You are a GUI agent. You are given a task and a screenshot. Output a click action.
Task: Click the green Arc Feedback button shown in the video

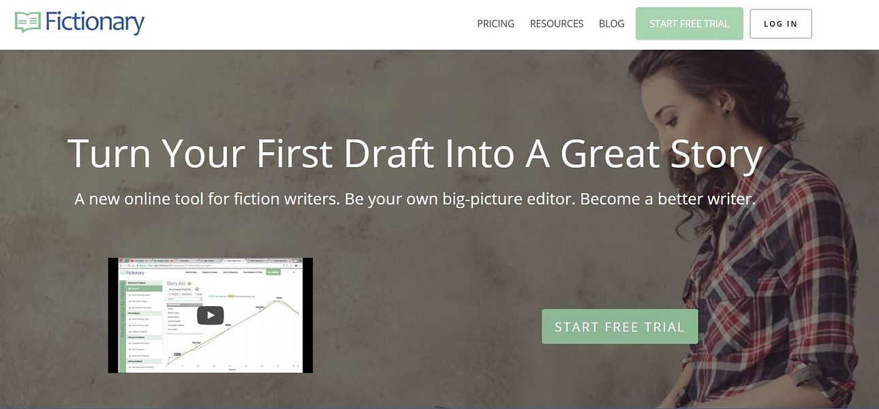274,272
